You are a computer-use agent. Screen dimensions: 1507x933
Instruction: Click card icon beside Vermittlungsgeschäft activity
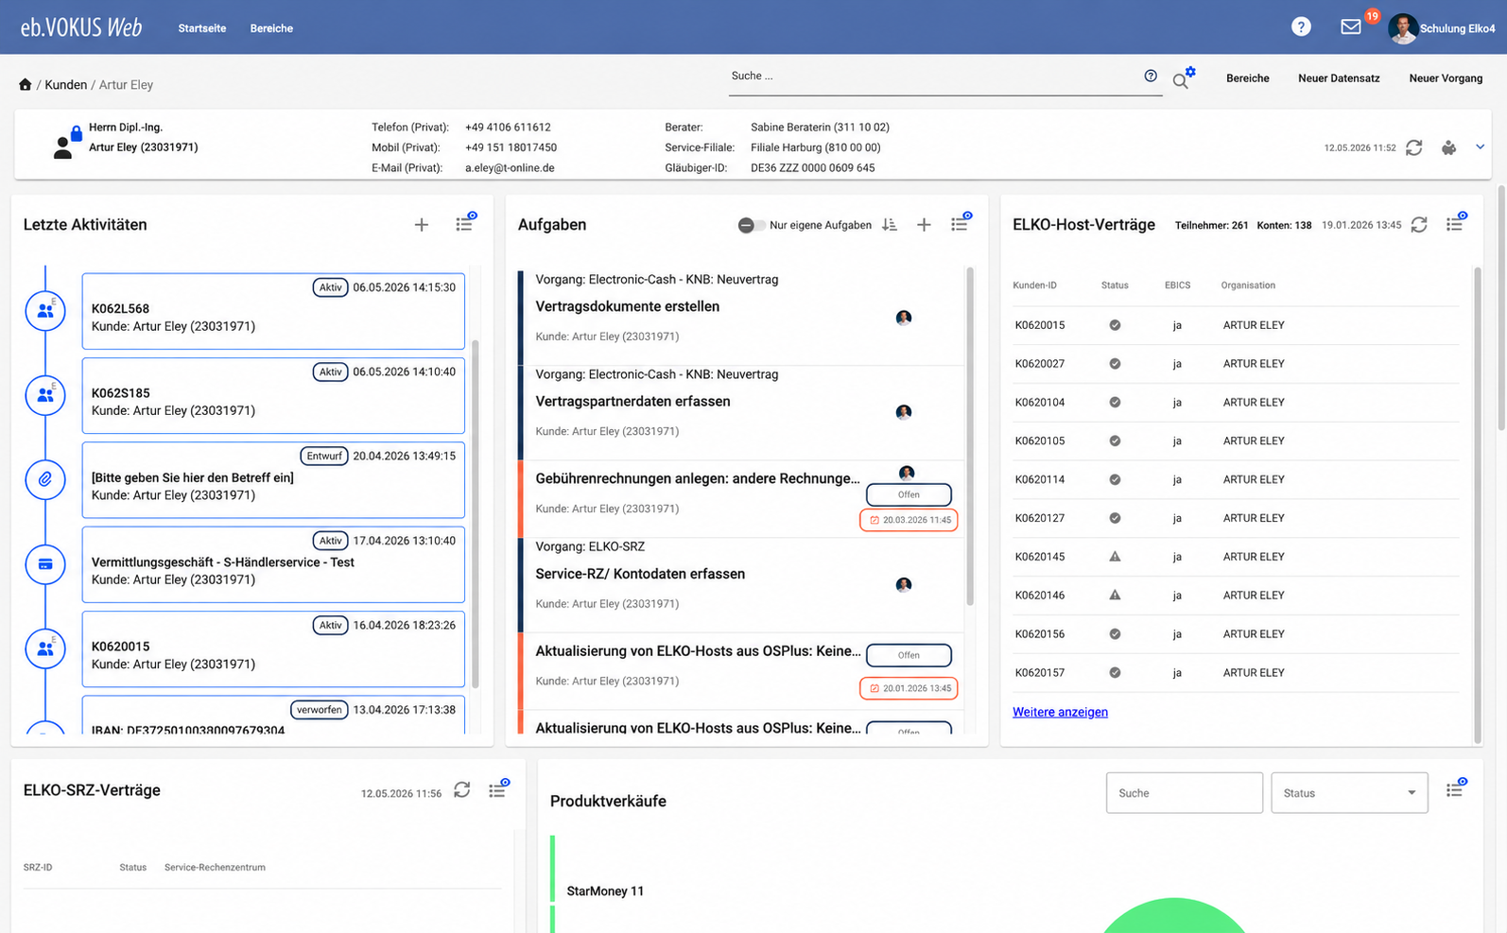pyautogui.click(x=45, y=564)
